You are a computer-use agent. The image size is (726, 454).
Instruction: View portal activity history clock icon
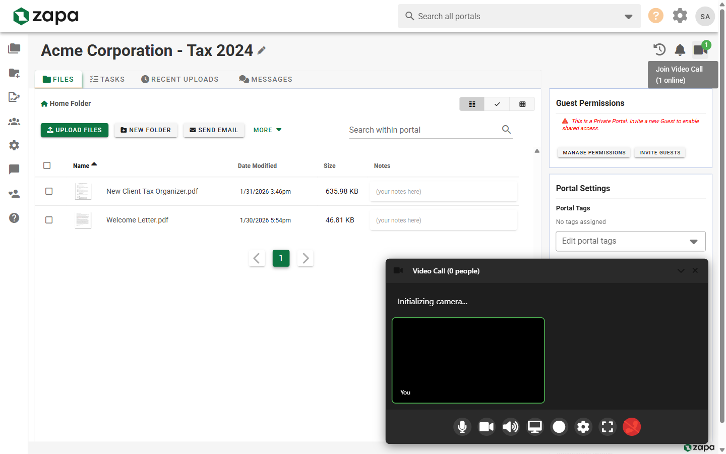coord(659,49)
